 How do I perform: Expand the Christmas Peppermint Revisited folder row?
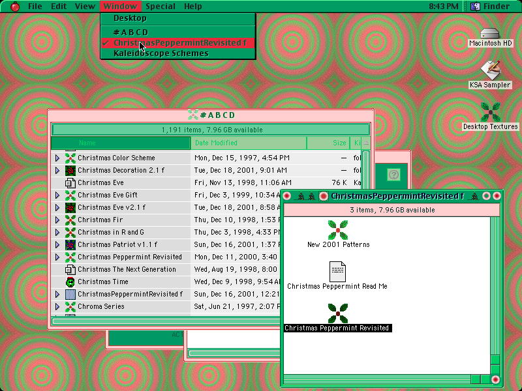(57, 257)
